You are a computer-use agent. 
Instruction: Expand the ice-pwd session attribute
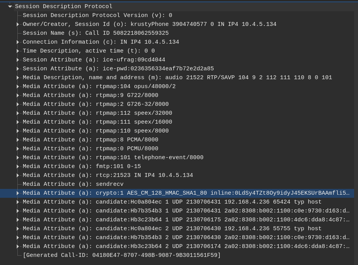18,69
